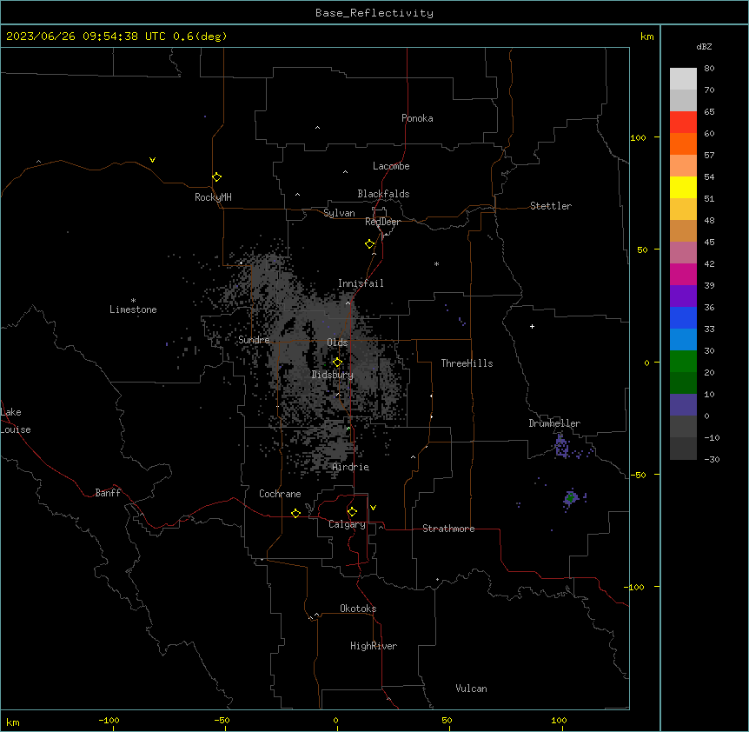The height and width of the screenshot is (732, 749).
Task: Select the Stettler label
Action: pyautogui.click(x=551, y=206)
